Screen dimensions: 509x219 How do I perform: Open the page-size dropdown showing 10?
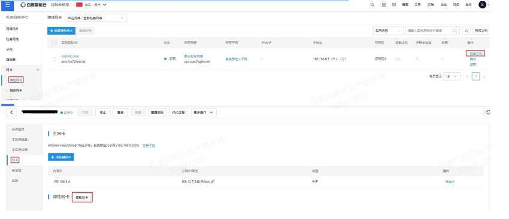click(x=452, y=76)
